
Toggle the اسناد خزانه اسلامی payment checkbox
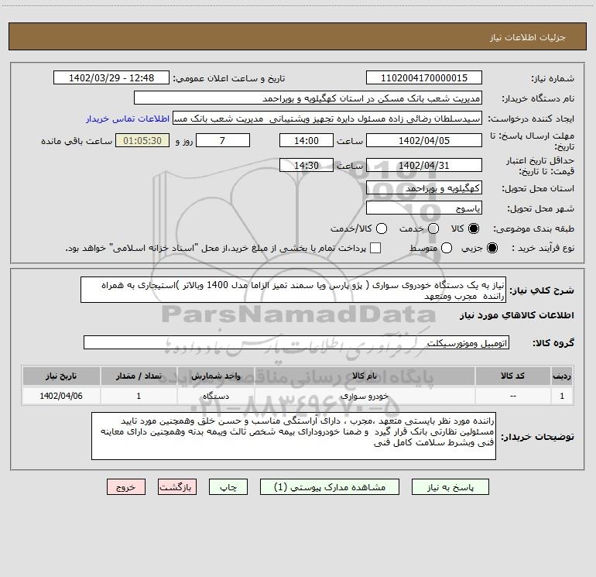(375, 248)
